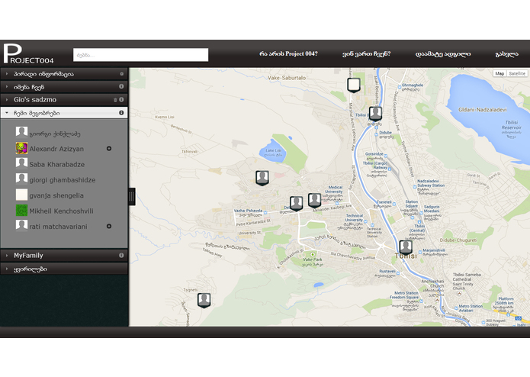The height and width of the screenshot is (377, 530).
Task: Click the small icon on 'პირადი ინფორმაცია' row
Action: 122,74
